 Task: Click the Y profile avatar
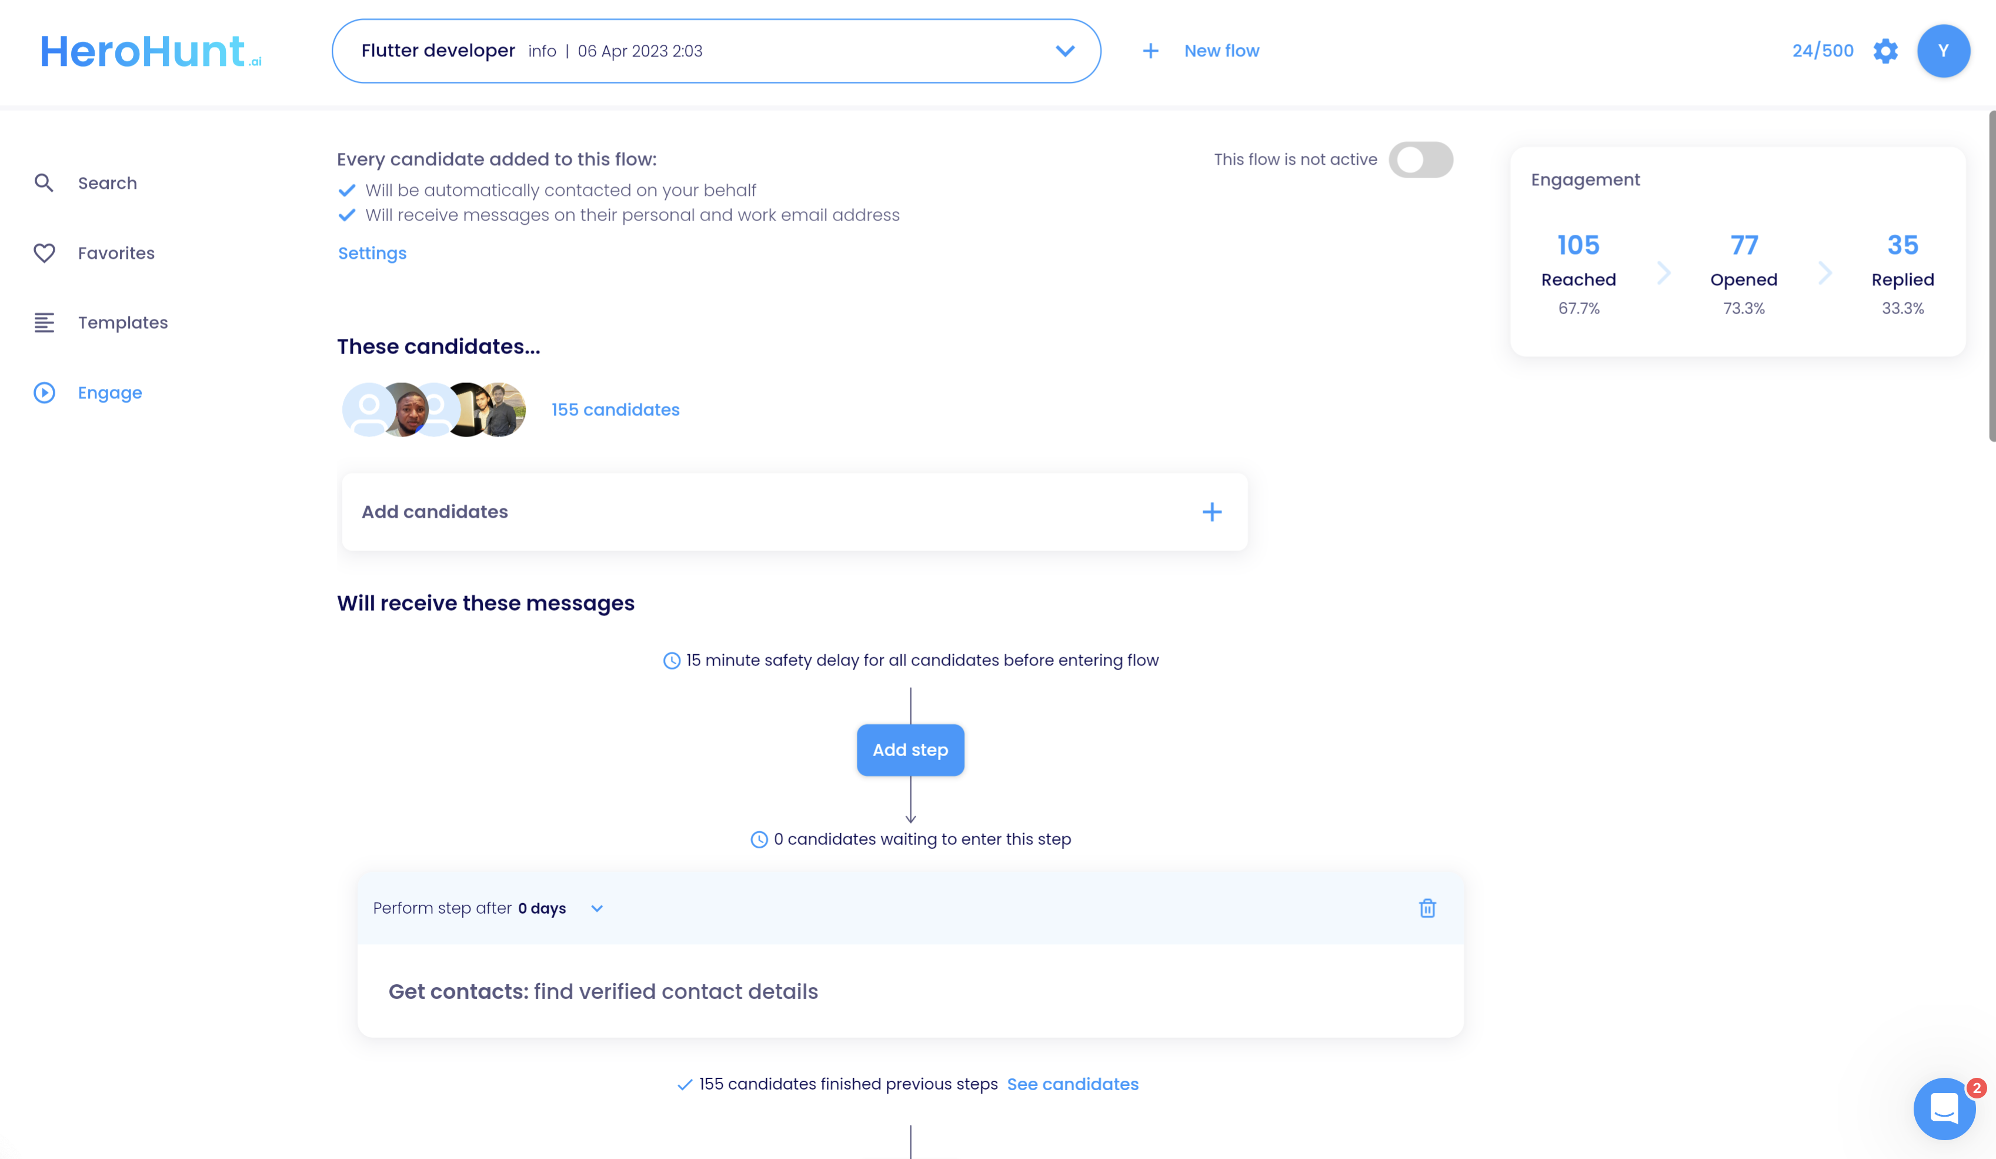(1944, 50)
